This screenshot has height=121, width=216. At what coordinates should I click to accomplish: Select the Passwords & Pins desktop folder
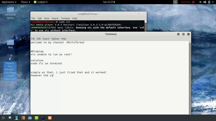(10, 13)
